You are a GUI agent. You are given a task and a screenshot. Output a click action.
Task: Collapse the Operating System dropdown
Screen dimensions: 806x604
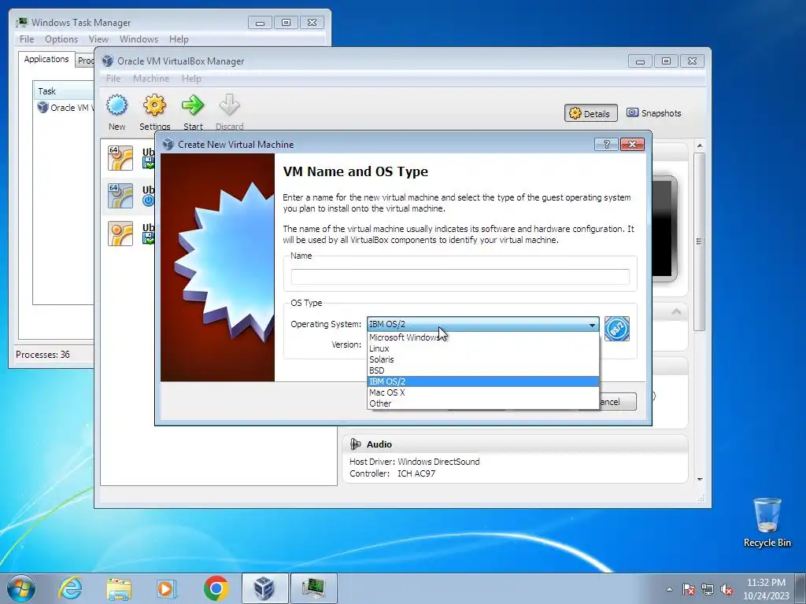tap(592, 325)
